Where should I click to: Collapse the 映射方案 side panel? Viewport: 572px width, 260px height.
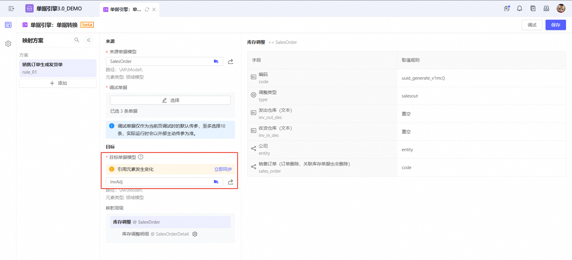pos(89,40)
